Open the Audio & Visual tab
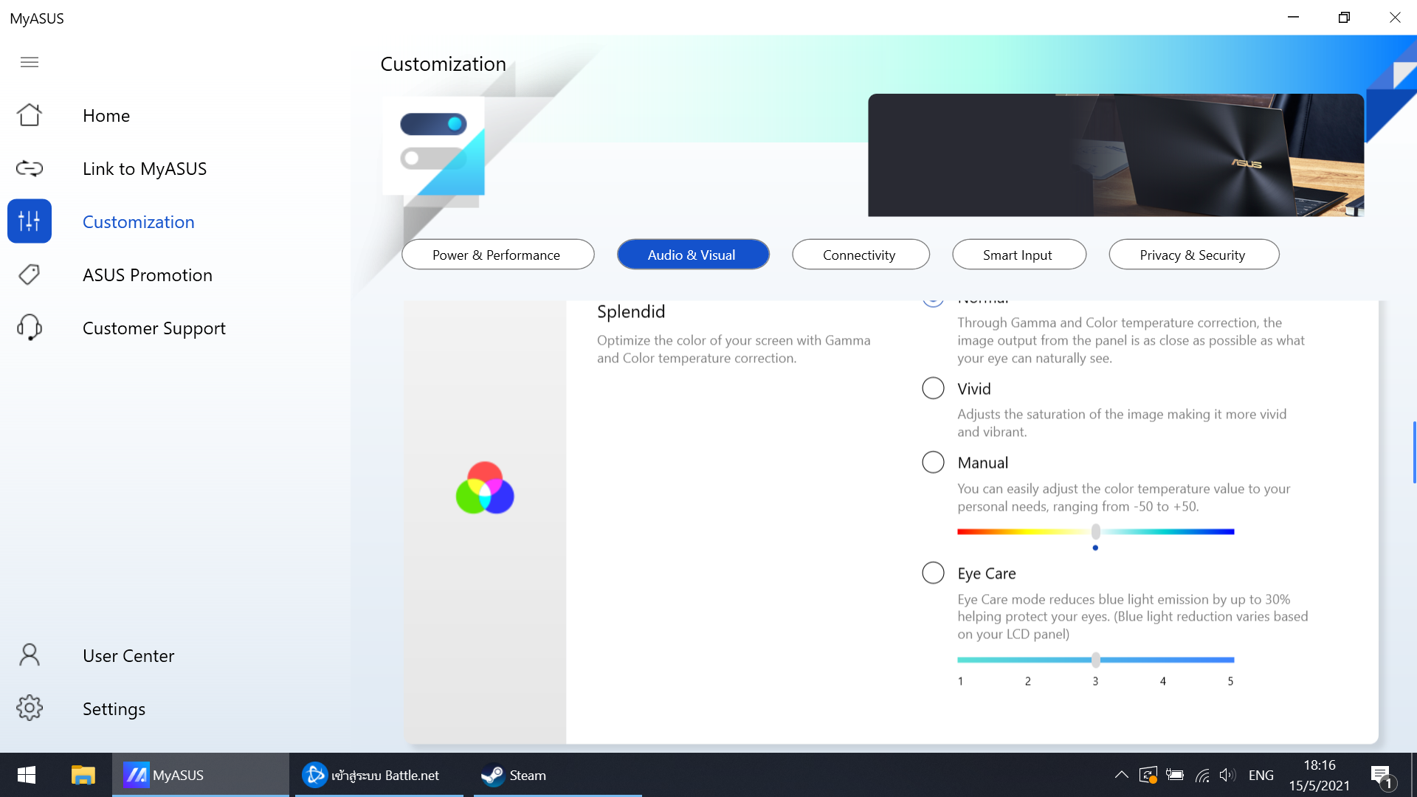1417x797 pixels. [x=693, y=255]
